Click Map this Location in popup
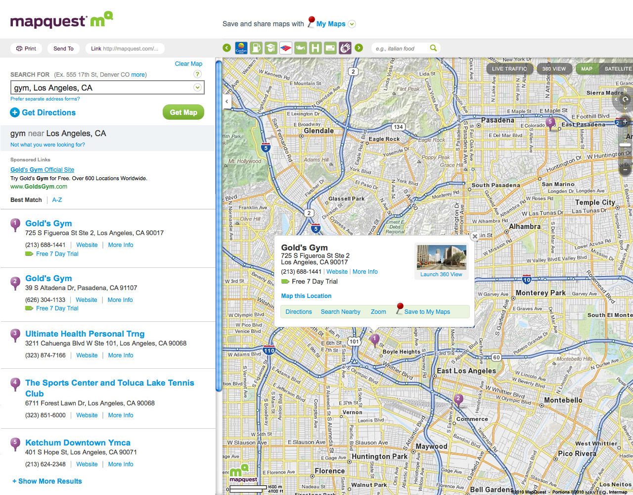The width and height of the screenshot is (633, 495). pyautogui.click(x=306, y=296)
